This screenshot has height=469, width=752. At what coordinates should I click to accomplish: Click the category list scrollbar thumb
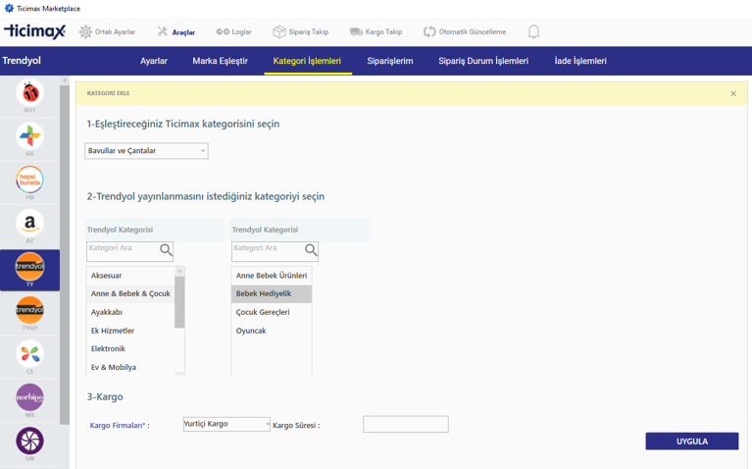pos(179,302)
